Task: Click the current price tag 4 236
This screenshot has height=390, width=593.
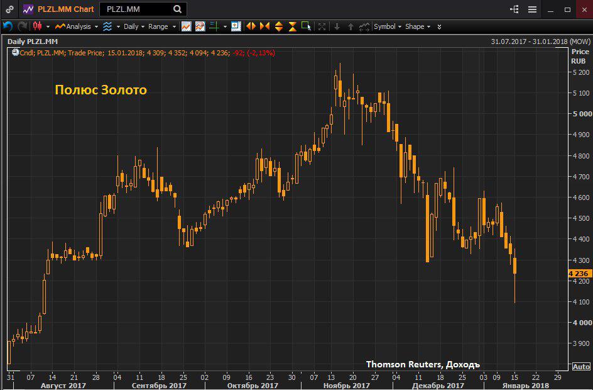Action: tap(580, 274)
